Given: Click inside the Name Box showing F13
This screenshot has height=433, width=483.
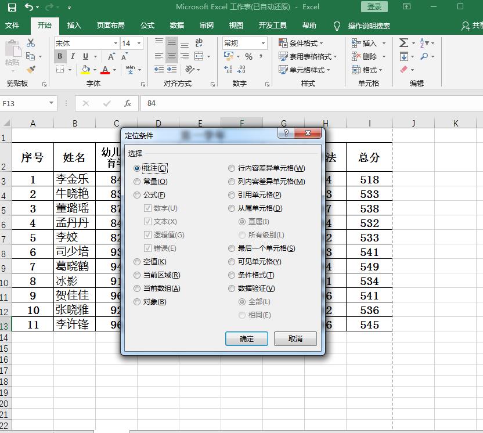Looking at the screenshot, I should pos(23,102).
